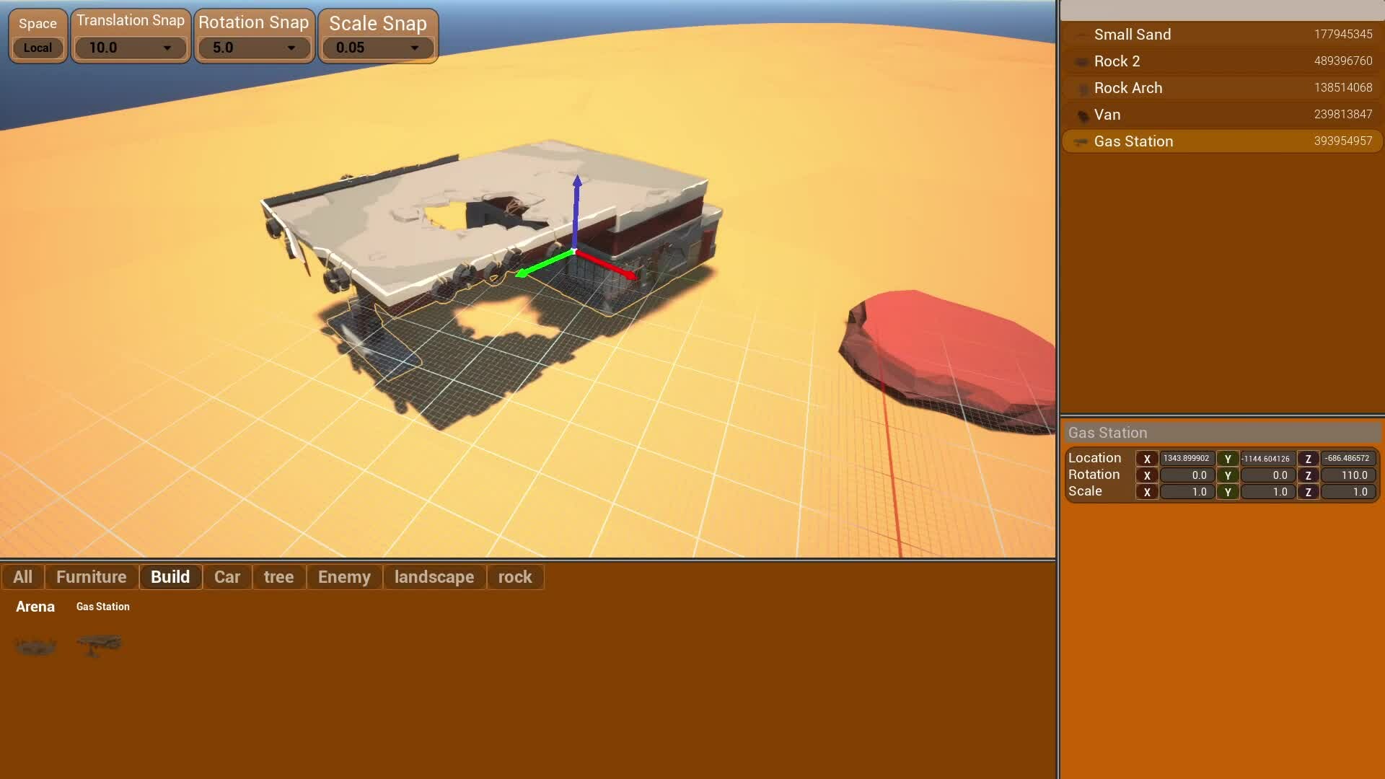Open the Enemy category tab
1385x779 pixels.
click(344, 577)
